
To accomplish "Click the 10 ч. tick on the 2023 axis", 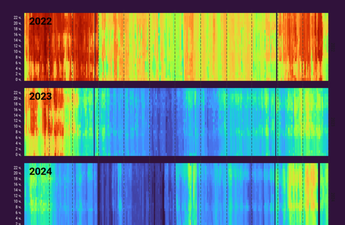I will point(18,126).
